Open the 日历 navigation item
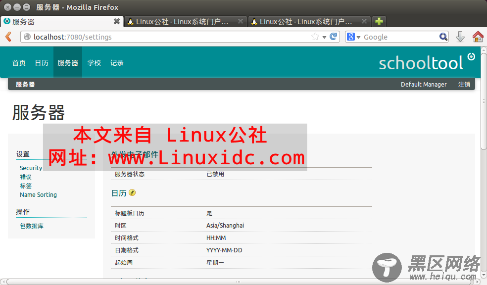The image size is (487, 285). tap(42, 63)
